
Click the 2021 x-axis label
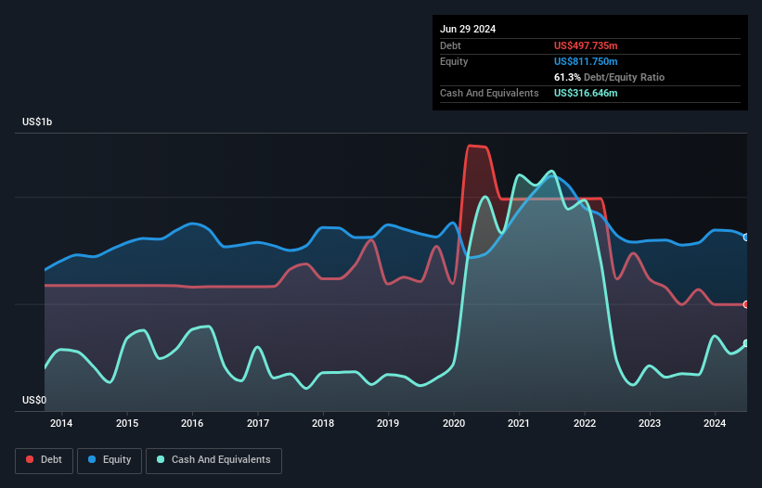519,423
